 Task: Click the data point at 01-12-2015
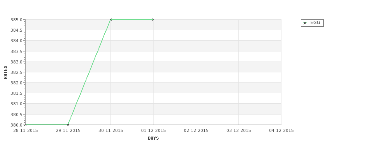(153, 19)
